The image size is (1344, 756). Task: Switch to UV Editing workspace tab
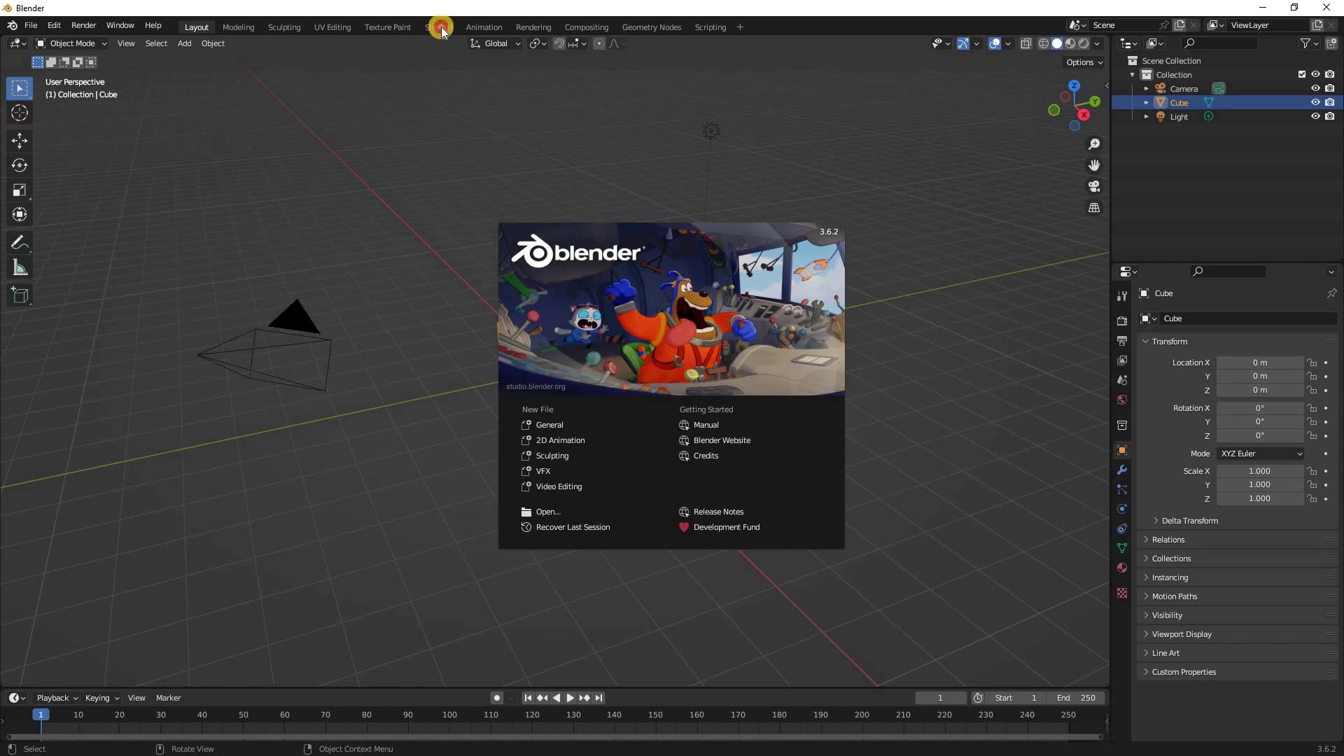[x=332, y=27]
